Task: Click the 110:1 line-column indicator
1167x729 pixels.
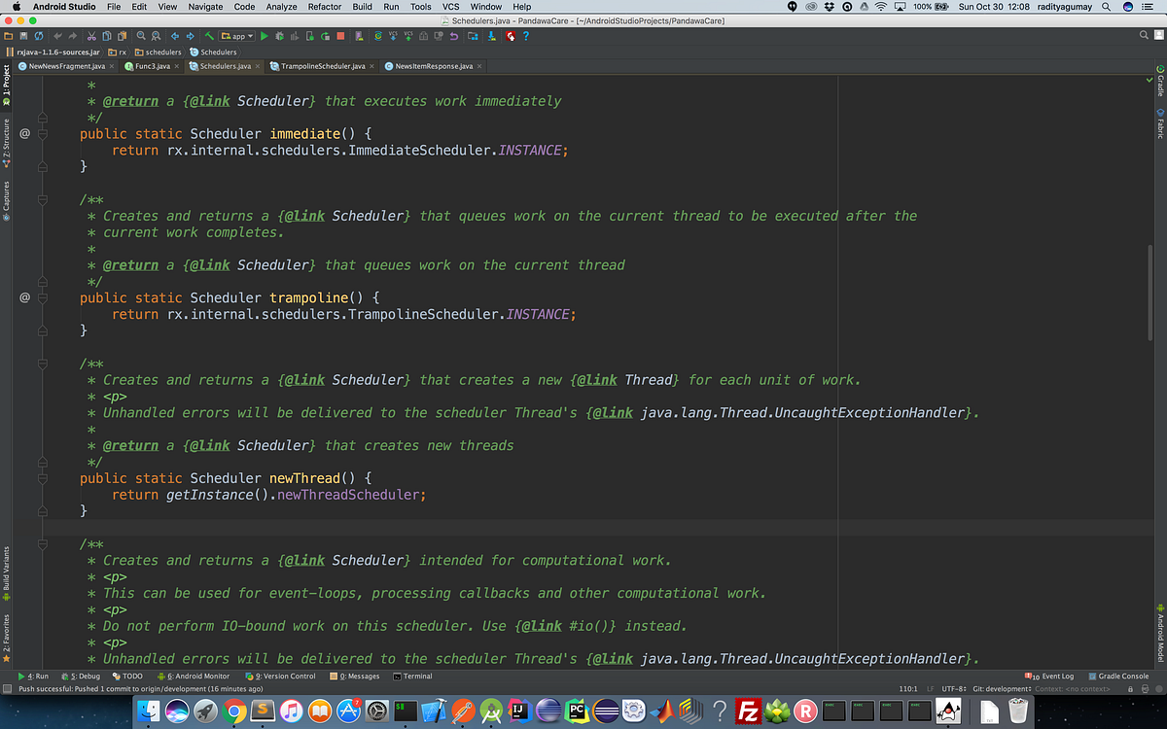Action: click(909, 688)
